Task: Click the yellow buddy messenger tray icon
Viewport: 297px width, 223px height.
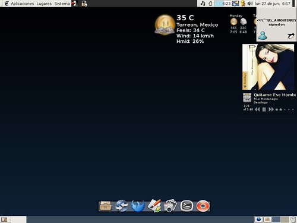Action: (243, 4)
